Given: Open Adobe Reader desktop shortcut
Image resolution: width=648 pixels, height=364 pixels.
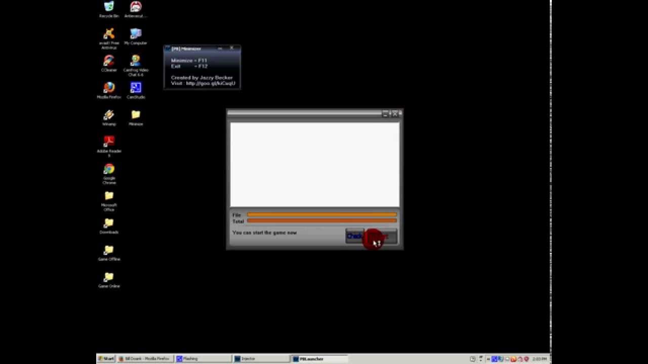Looking at the screenshot, I should [109, 147].
